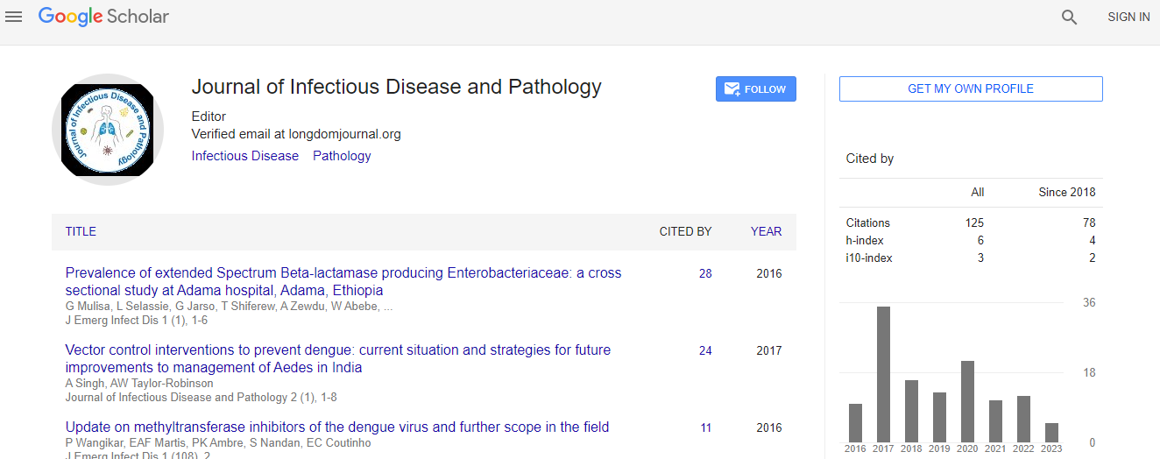Viewport: 1160px width, 459px height.
Task: Open the hamburger menu icon
Action: tap(14, 17)
